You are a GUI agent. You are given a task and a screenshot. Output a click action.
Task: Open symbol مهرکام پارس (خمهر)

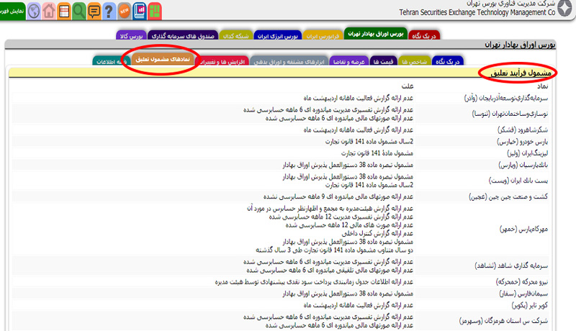point(524,229)
